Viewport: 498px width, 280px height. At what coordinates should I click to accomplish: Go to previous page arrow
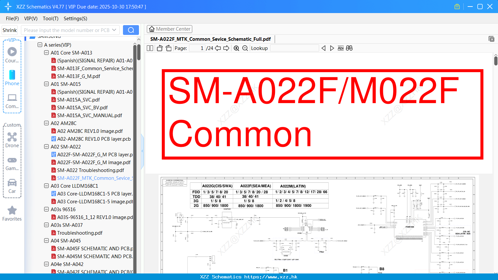pyautogui.click(x=218, y=48)
